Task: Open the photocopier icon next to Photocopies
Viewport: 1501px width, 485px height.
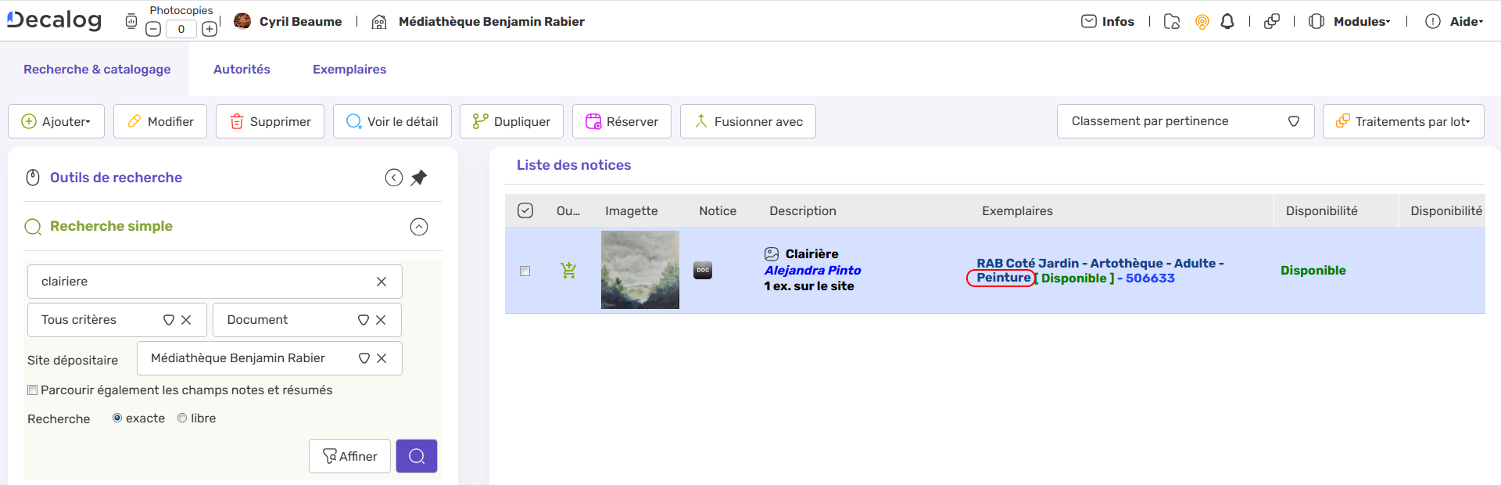Action: [x=131, y=21]
